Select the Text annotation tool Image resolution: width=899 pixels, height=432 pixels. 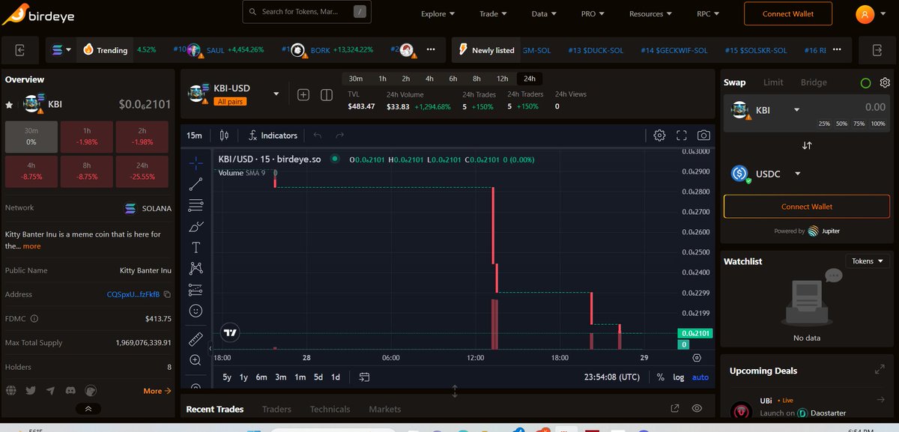coord(196,247)
